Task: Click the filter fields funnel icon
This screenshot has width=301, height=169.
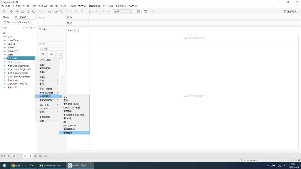Action: click(x=27, y=28)
